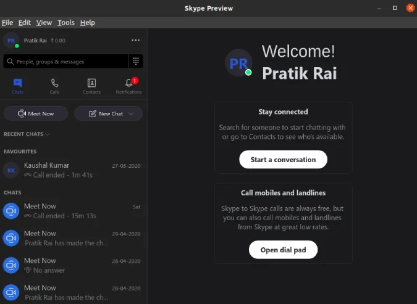Image resolution: width=417 pixels, height=304 pixels.
Task: Switch to the Calls tab
Action: point(54,86)
